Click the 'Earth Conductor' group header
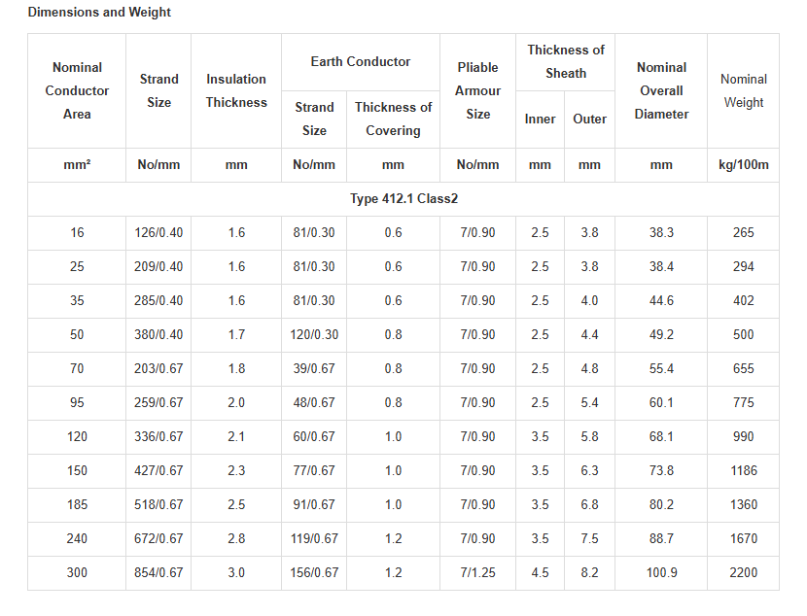This screenshot has height=616, width=807. point(361,62)
